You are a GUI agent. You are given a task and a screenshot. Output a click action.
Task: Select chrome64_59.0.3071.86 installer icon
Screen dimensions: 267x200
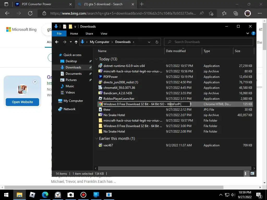point(100,87)
